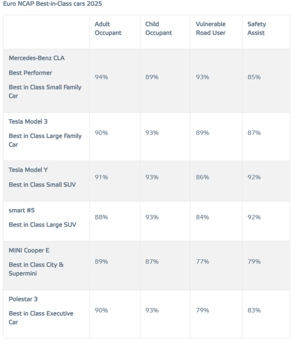Click the 'Euro NCAP Best-in-Class cars 2025' title
Viewport: 293px width, 342px height.
pos(53,4)
